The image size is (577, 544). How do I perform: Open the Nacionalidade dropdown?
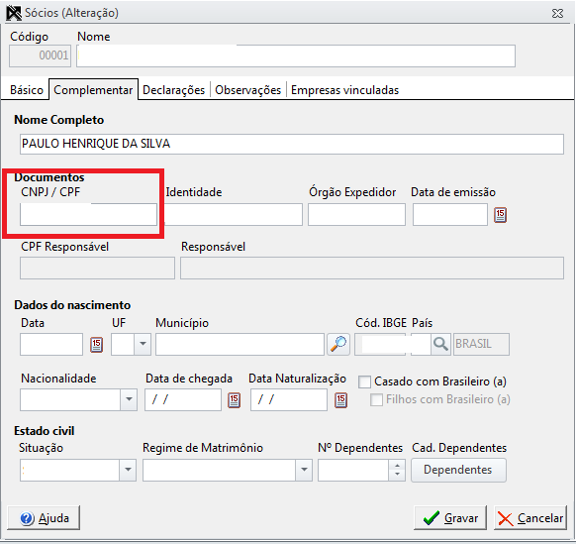tap(129, 399)
